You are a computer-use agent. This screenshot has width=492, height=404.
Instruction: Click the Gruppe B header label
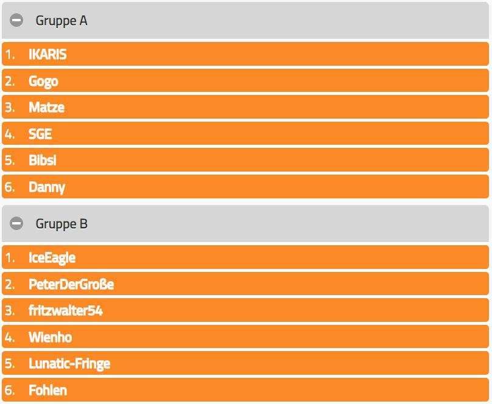pyautogui.click(x=61, y=224)
